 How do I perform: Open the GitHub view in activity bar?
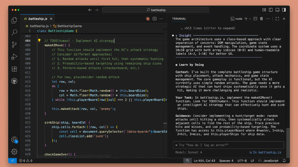pyautogui.click(x=14, y=81)
